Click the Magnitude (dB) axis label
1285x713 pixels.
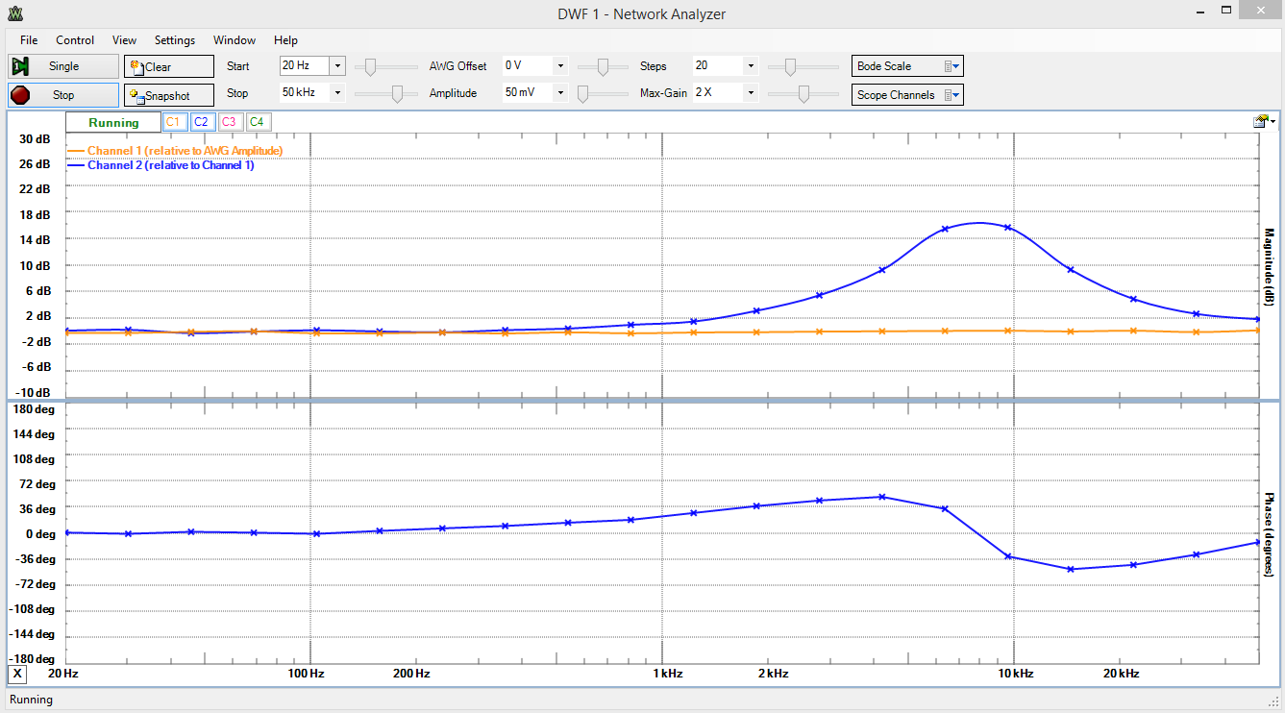[x=1268, y=267]
